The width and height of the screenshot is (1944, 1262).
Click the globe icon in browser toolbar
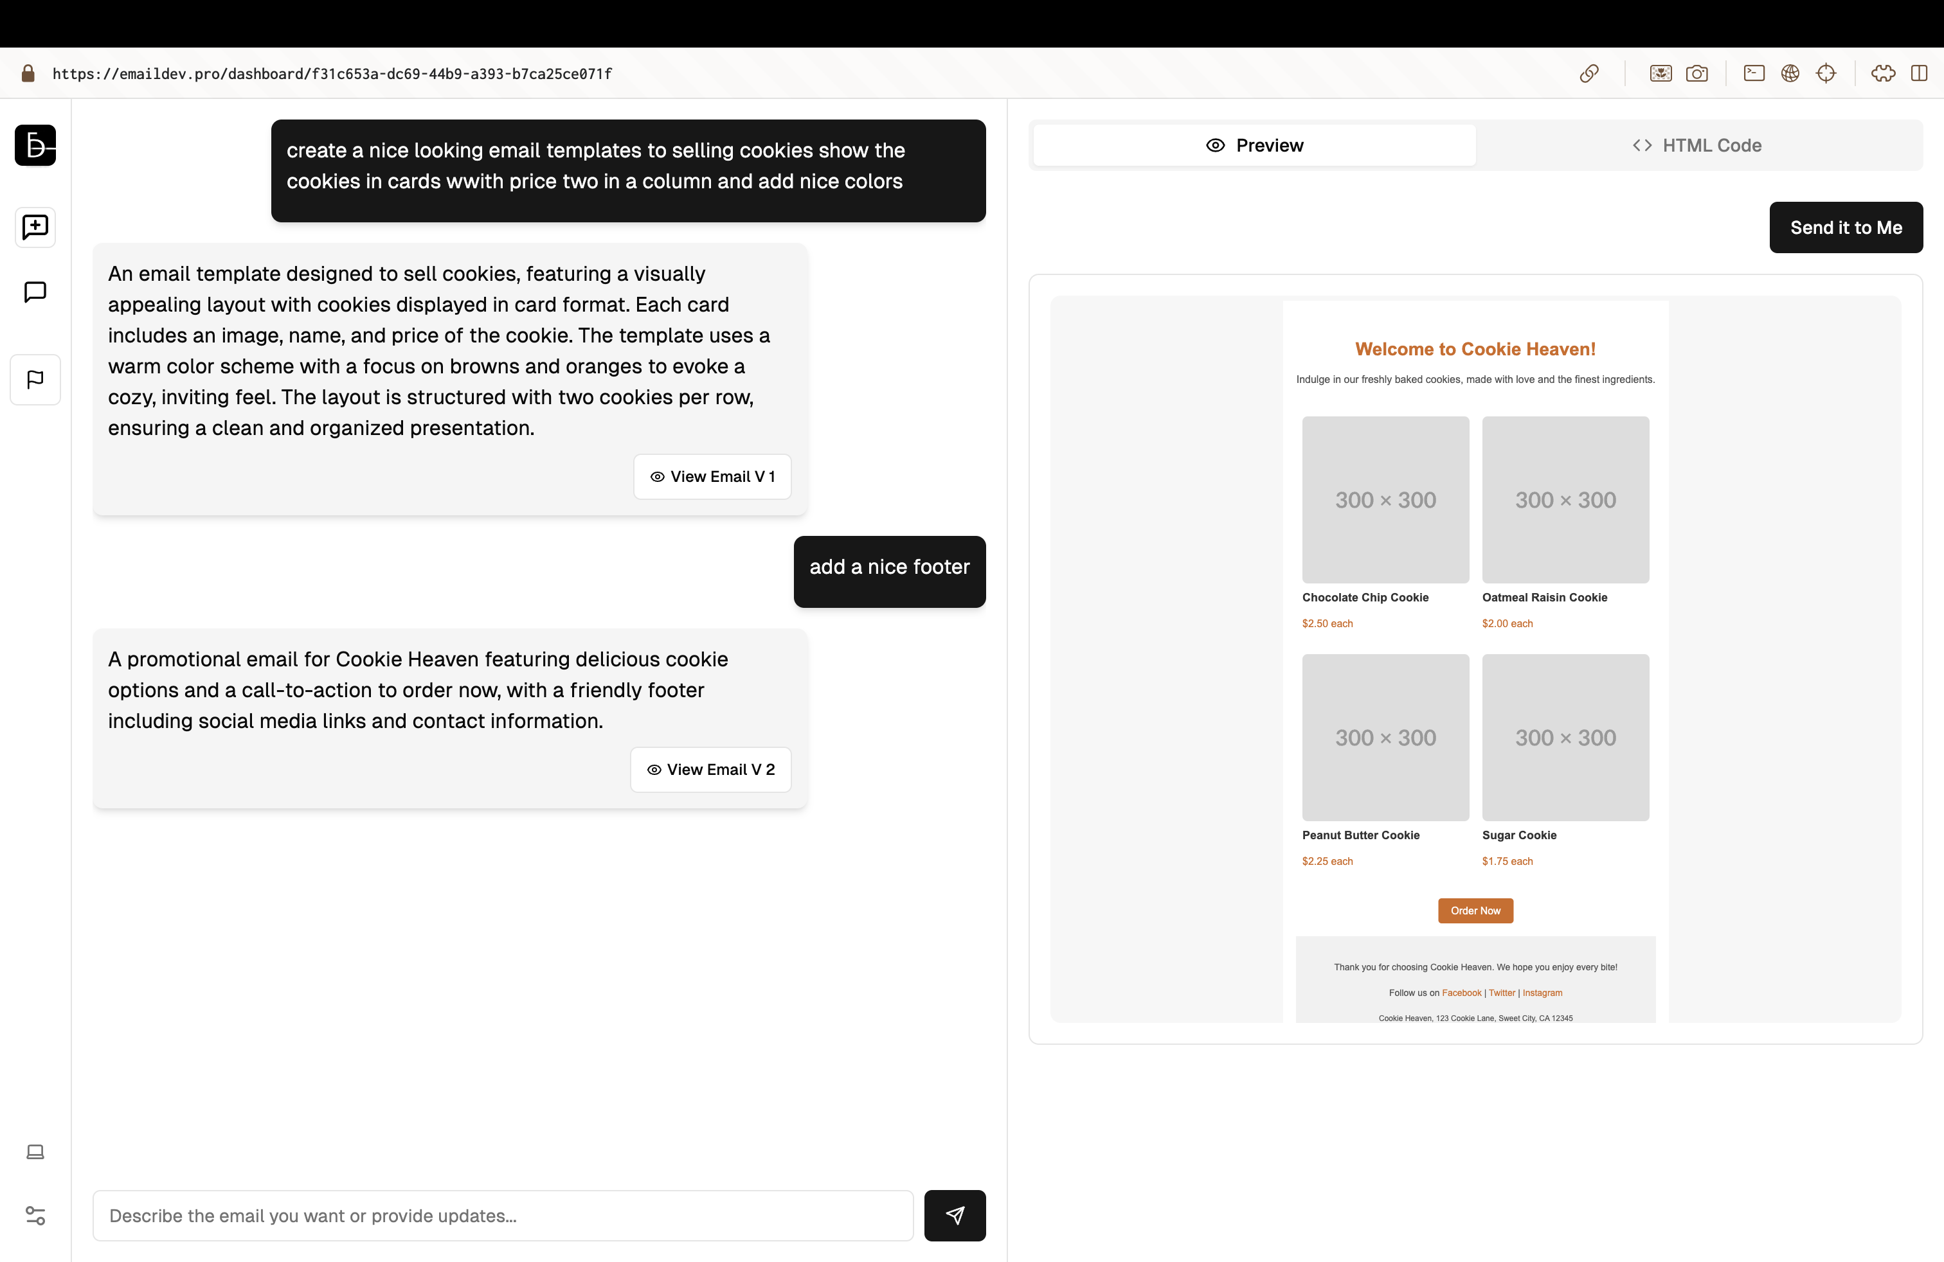pos(1790,73)
